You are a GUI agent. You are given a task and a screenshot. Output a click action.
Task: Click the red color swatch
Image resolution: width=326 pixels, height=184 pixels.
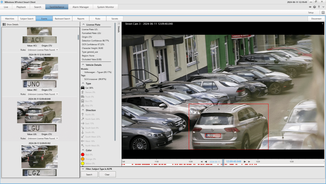tap(83, 155)
